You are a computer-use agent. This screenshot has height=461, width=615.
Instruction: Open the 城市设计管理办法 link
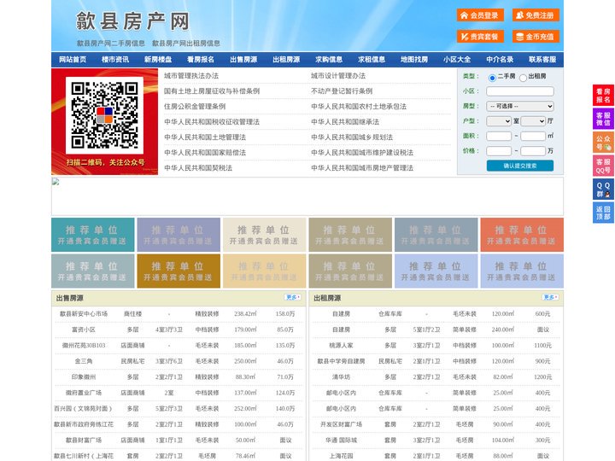coord(338,76)
